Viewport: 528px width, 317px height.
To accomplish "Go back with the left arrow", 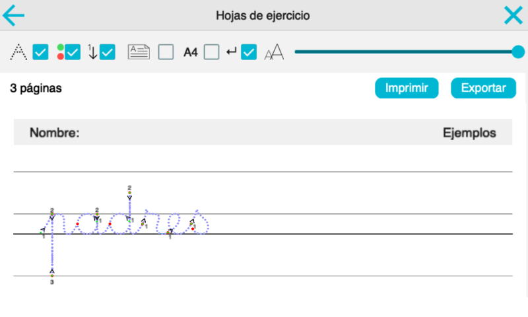I will tap(13, 15).
